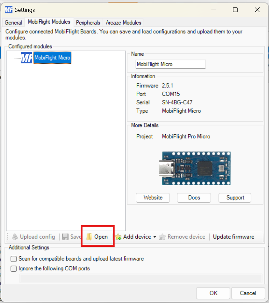The height and width of the screenshot is (303, 269).
Task: Click the ignored COM ports text field
Action: click(x=141, y=278)
